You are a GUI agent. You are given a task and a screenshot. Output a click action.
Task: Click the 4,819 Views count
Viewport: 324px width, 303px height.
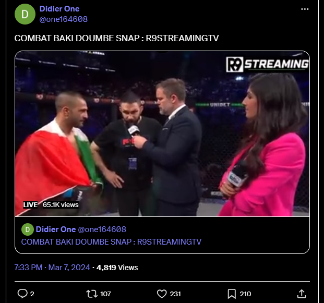117,268
